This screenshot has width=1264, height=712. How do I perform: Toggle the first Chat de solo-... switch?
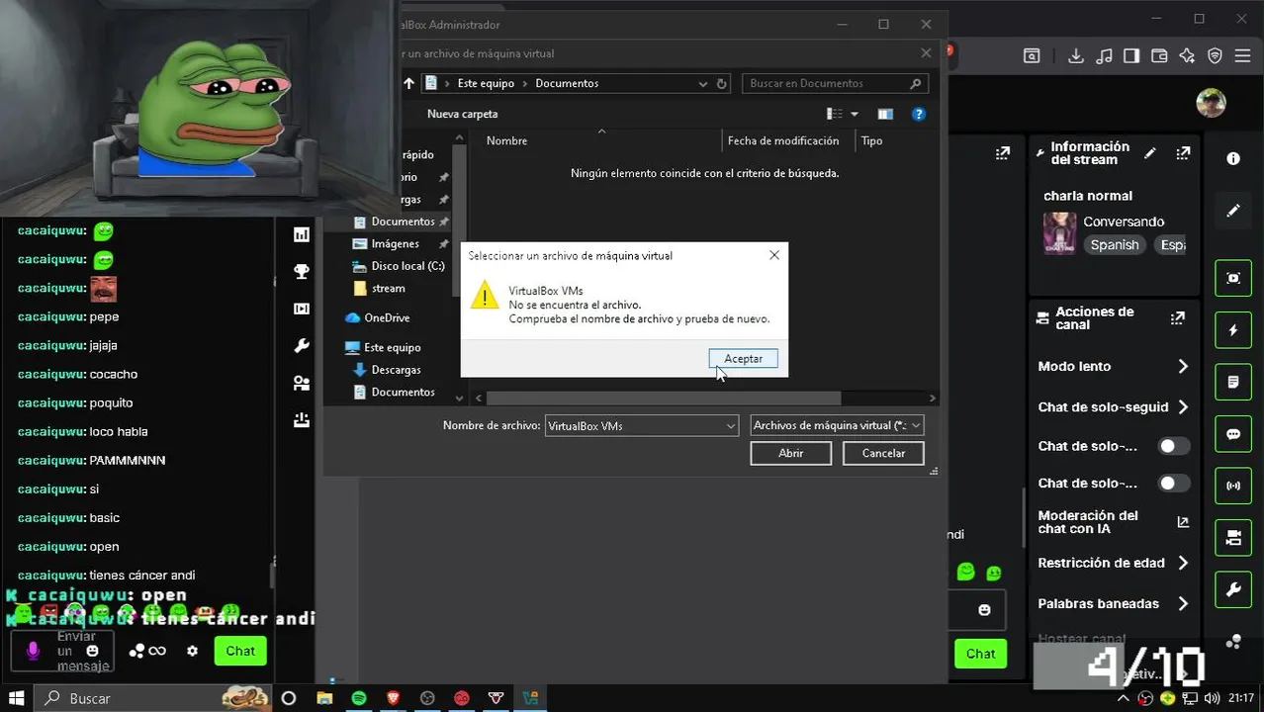click(1173, 446)
